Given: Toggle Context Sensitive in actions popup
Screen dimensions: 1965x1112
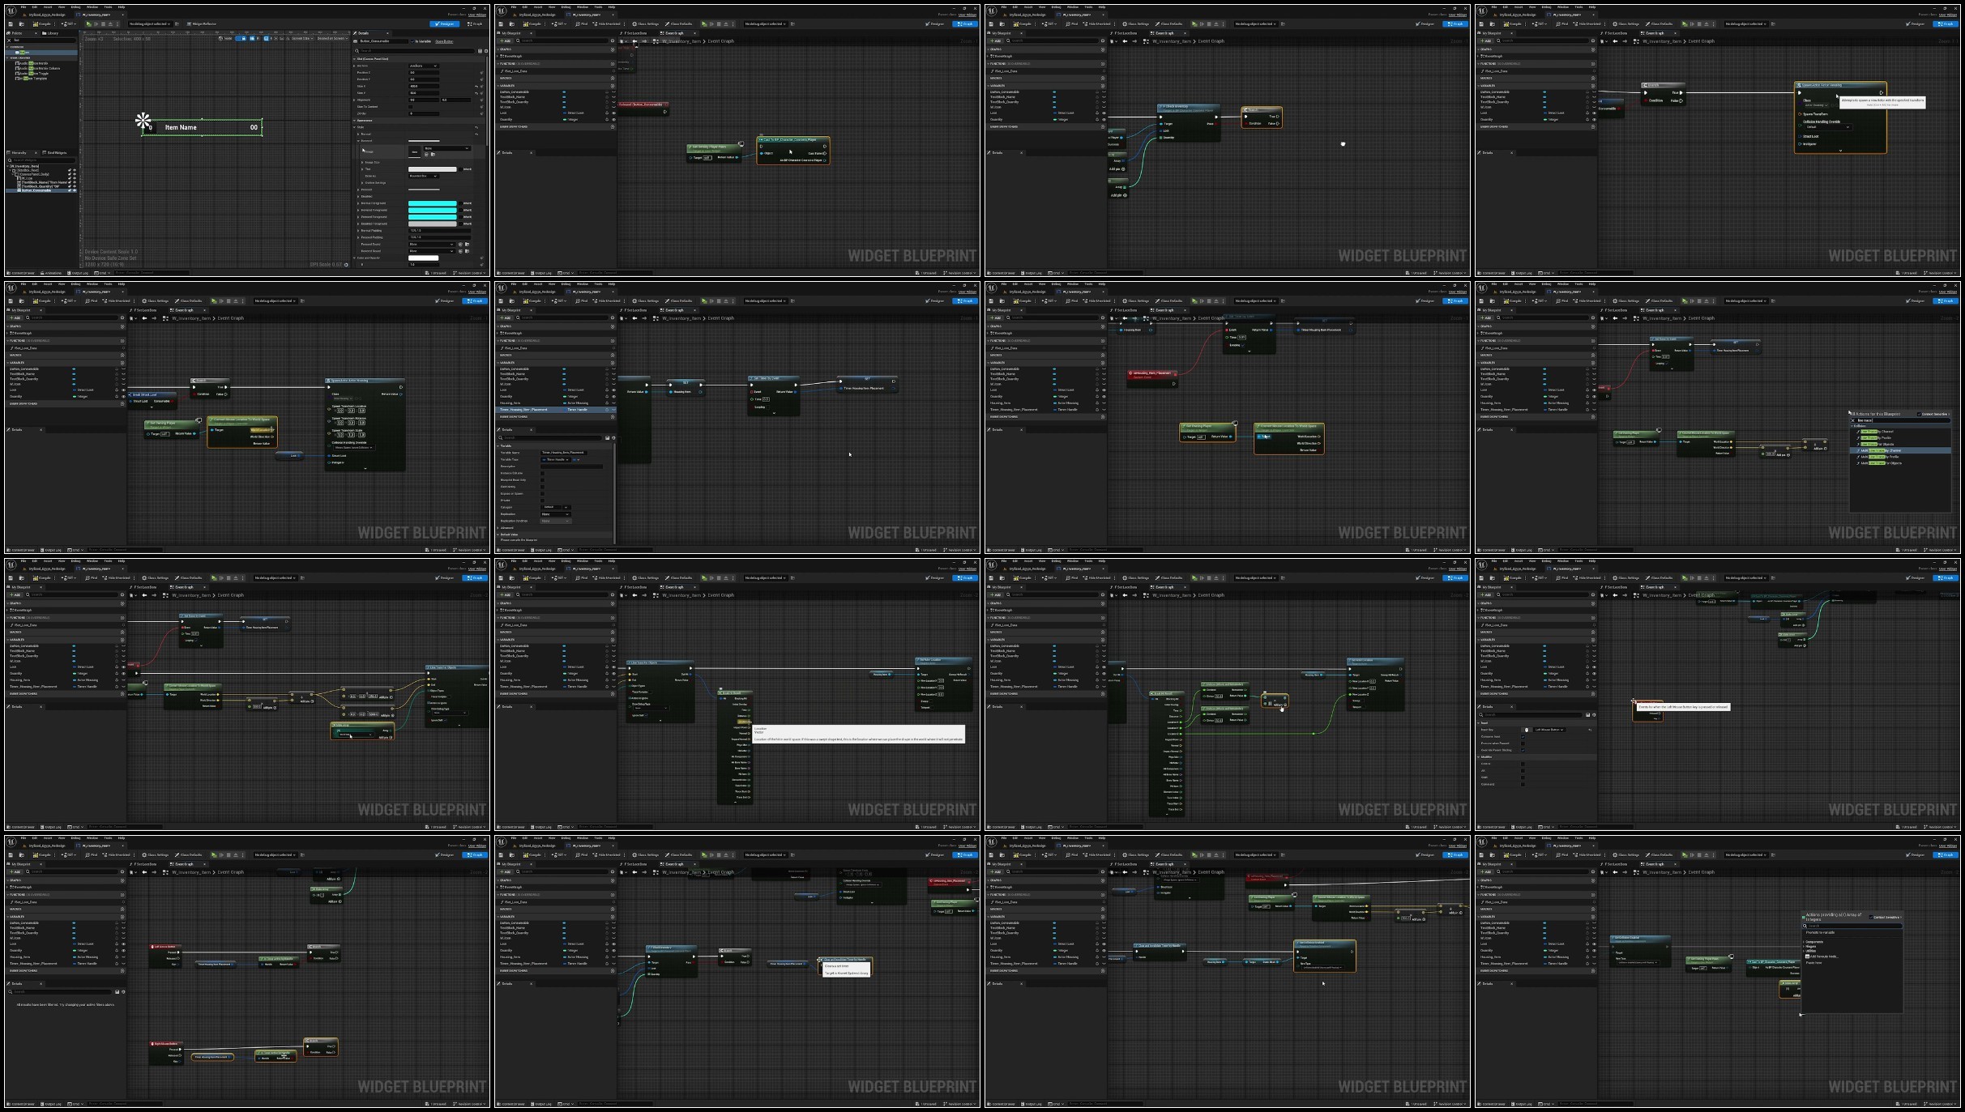Looking at the screenshot, I should [1917, 414].
